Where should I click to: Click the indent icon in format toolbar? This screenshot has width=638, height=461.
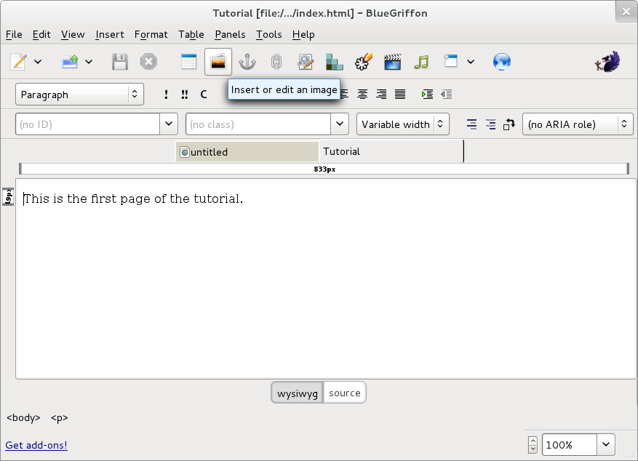(x=428, y=95)
